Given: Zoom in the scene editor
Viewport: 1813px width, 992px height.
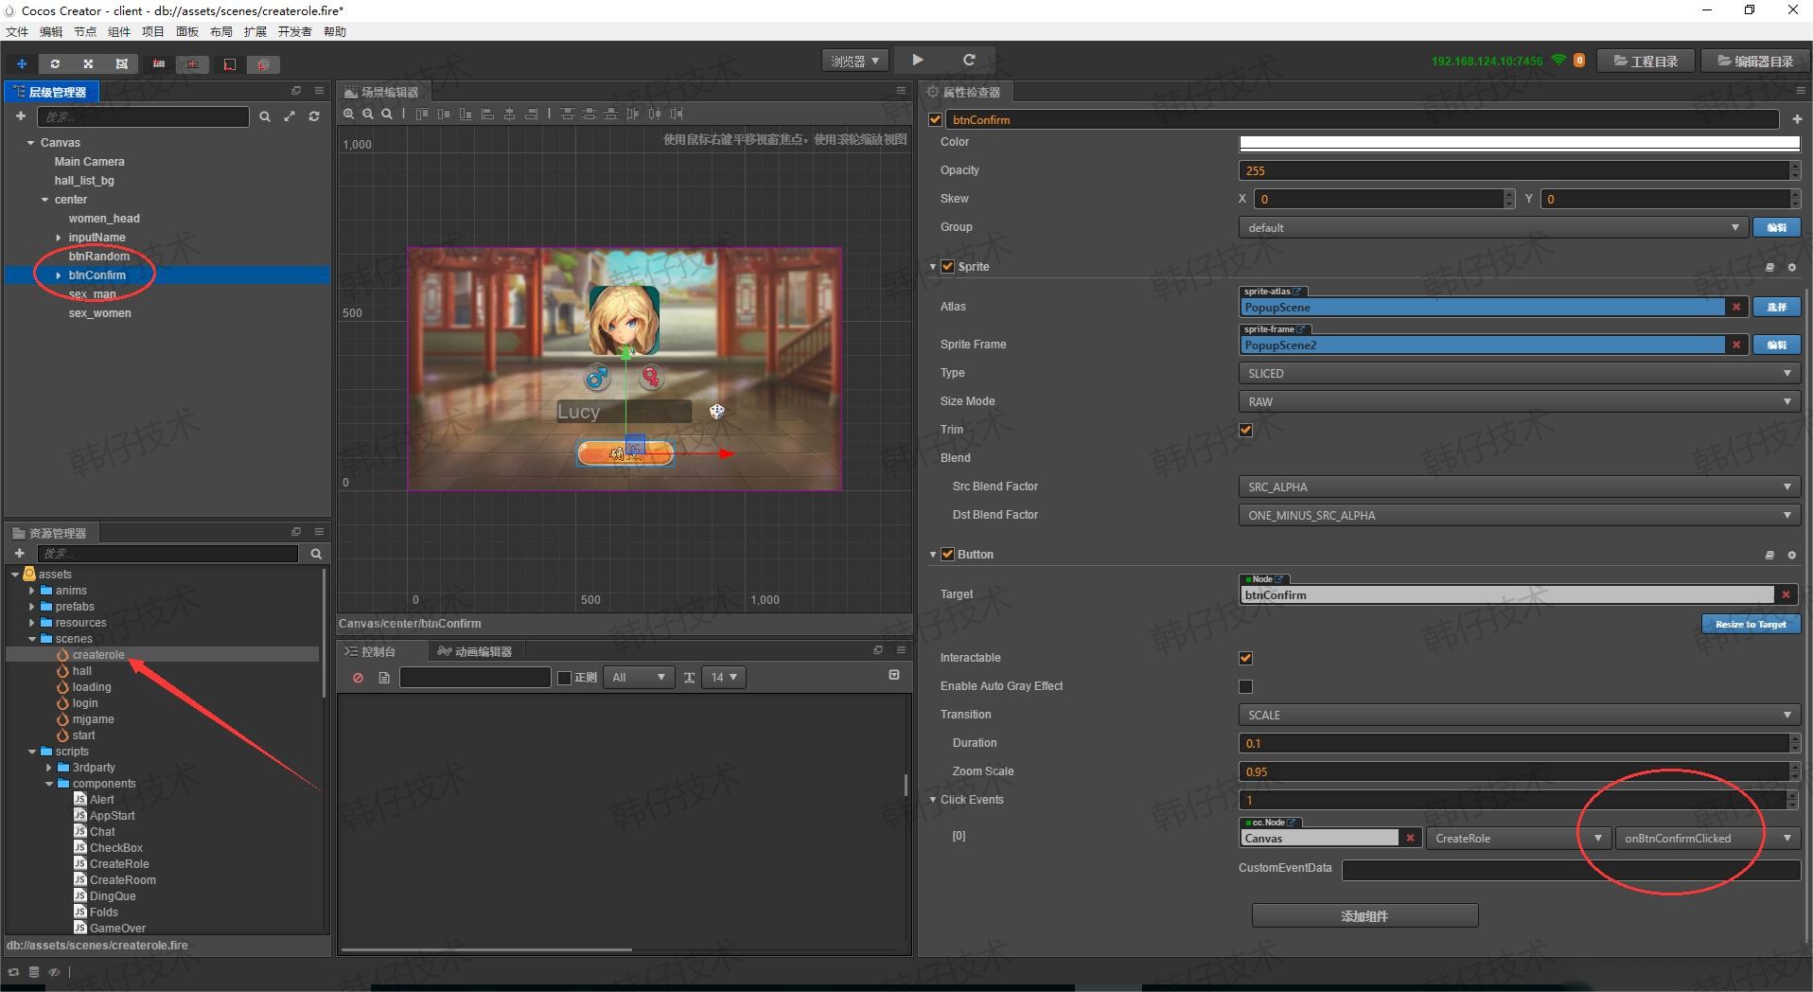Looking at the screenshot, I should 349,114.
